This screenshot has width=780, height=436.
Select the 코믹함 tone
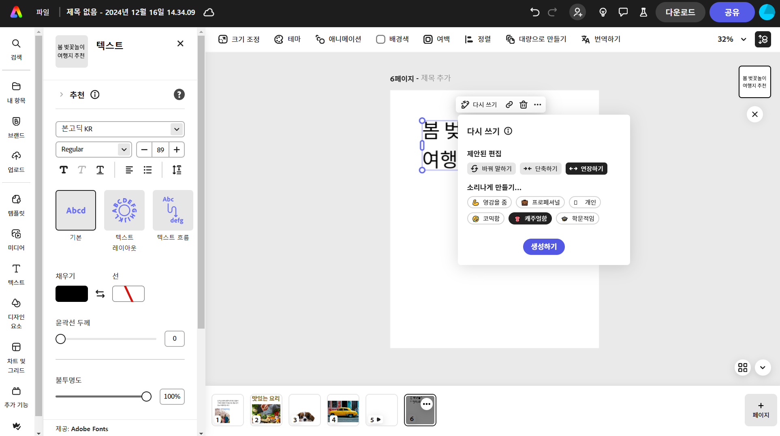click(x=486, y=218)
